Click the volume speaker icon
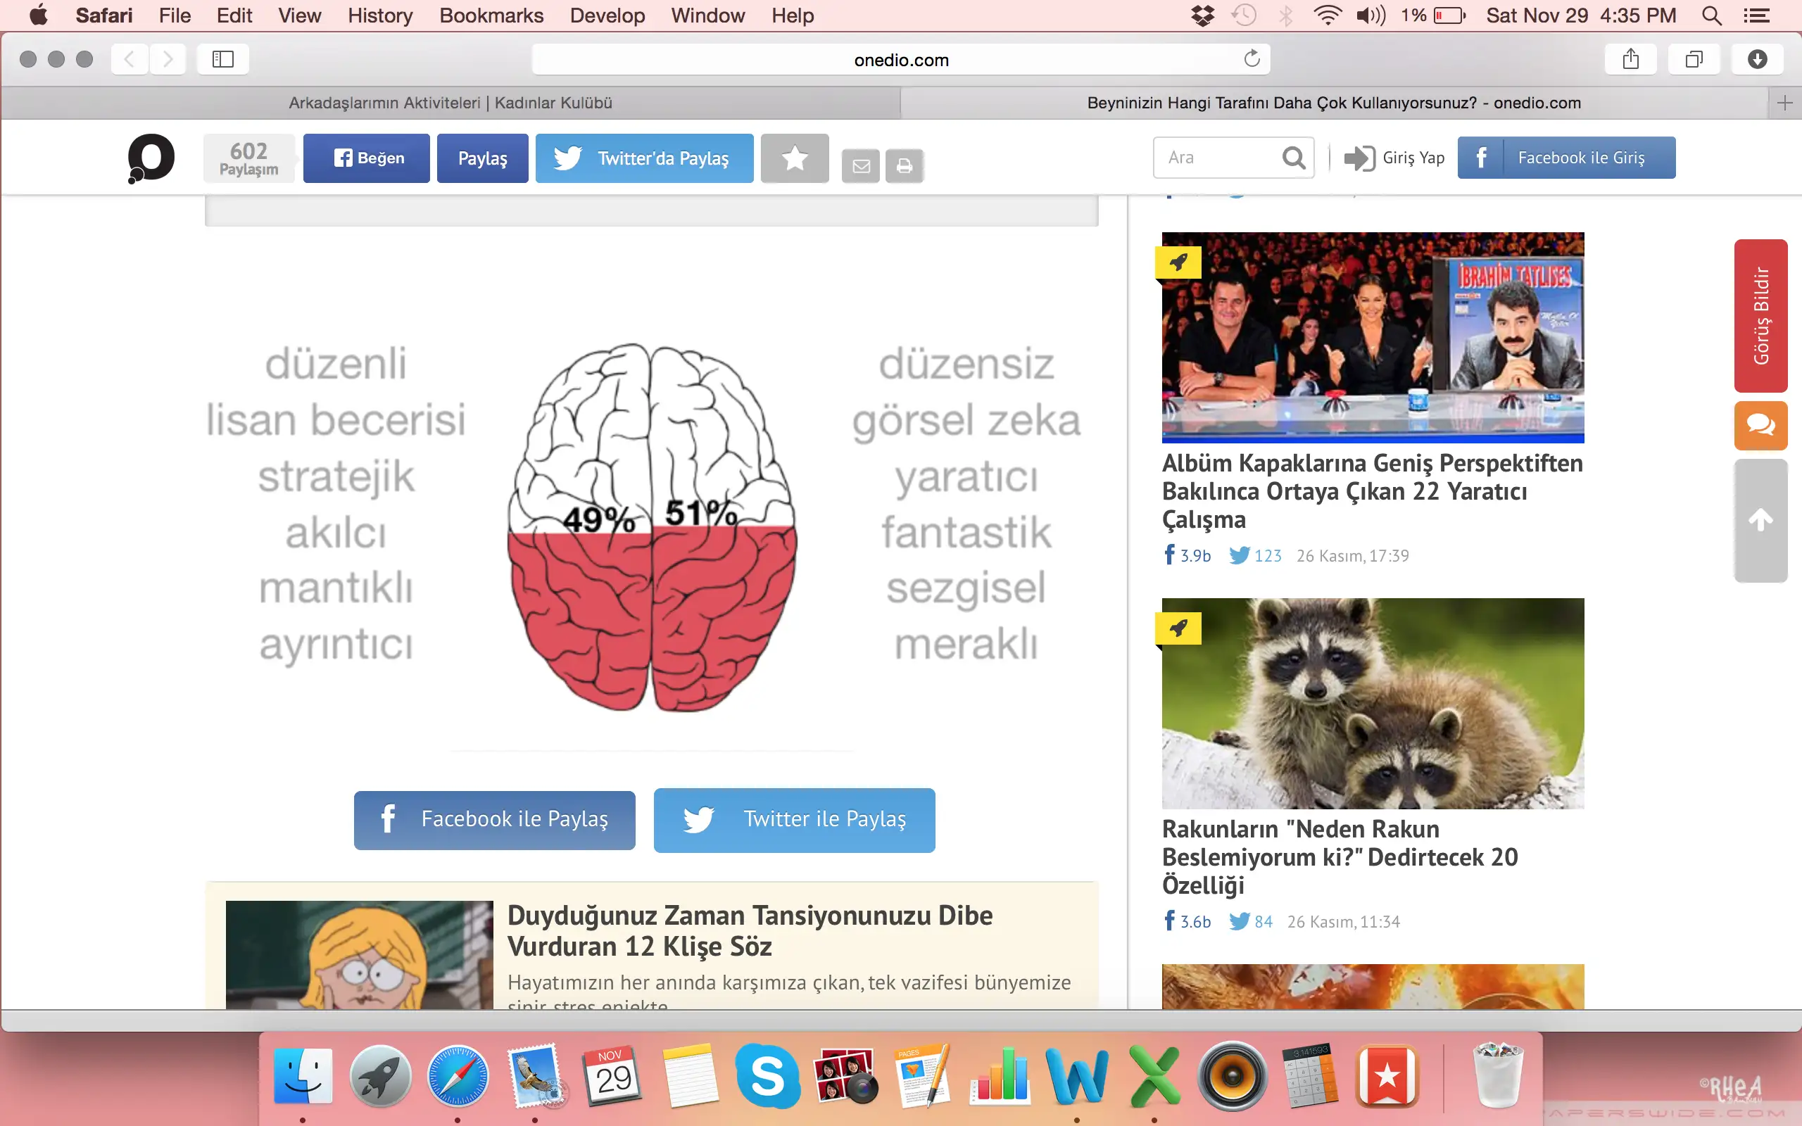 click(1370, 15)
